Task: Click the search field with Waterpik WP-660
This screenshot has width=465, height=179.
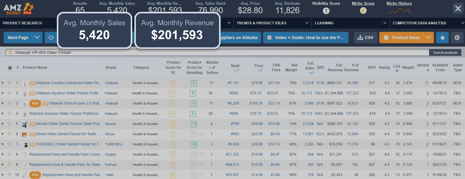Action: click(x=218, y=52)
